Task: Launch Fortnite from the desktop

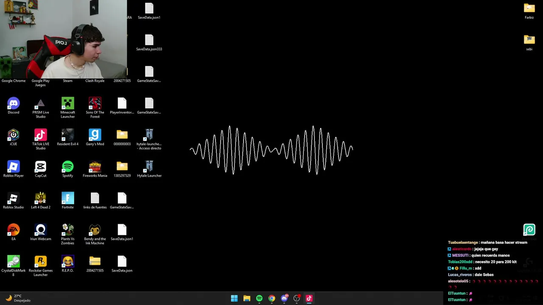Action: (68, 201)
